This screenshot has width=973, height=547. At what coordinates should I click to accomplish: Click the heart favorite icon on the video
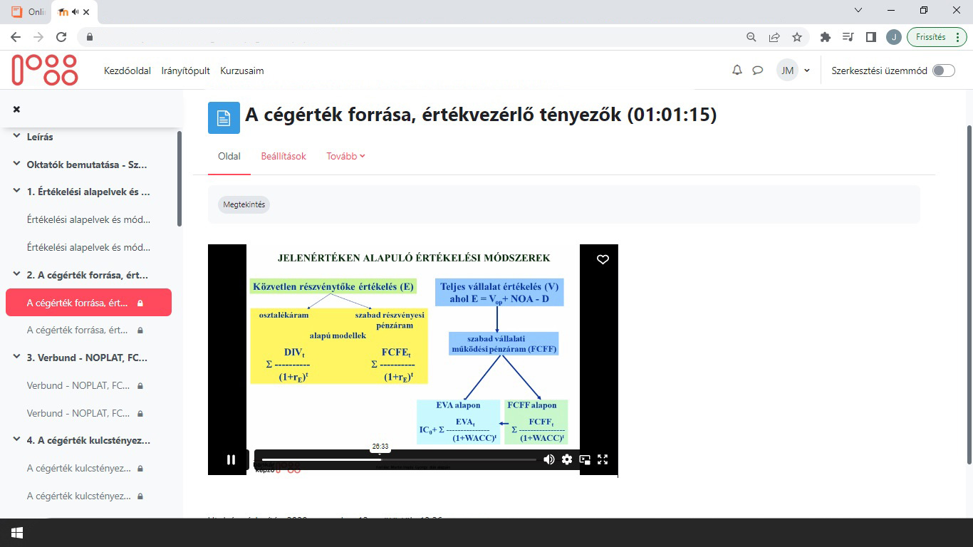click(603, 259)
